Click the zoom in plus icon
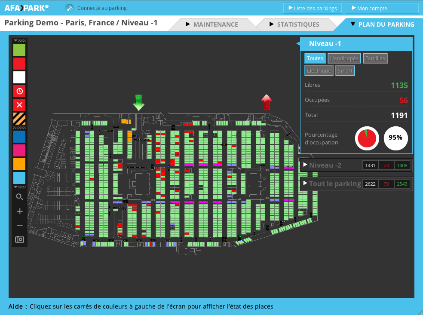Viewport: 423px width, 315px height. [19, 211]
